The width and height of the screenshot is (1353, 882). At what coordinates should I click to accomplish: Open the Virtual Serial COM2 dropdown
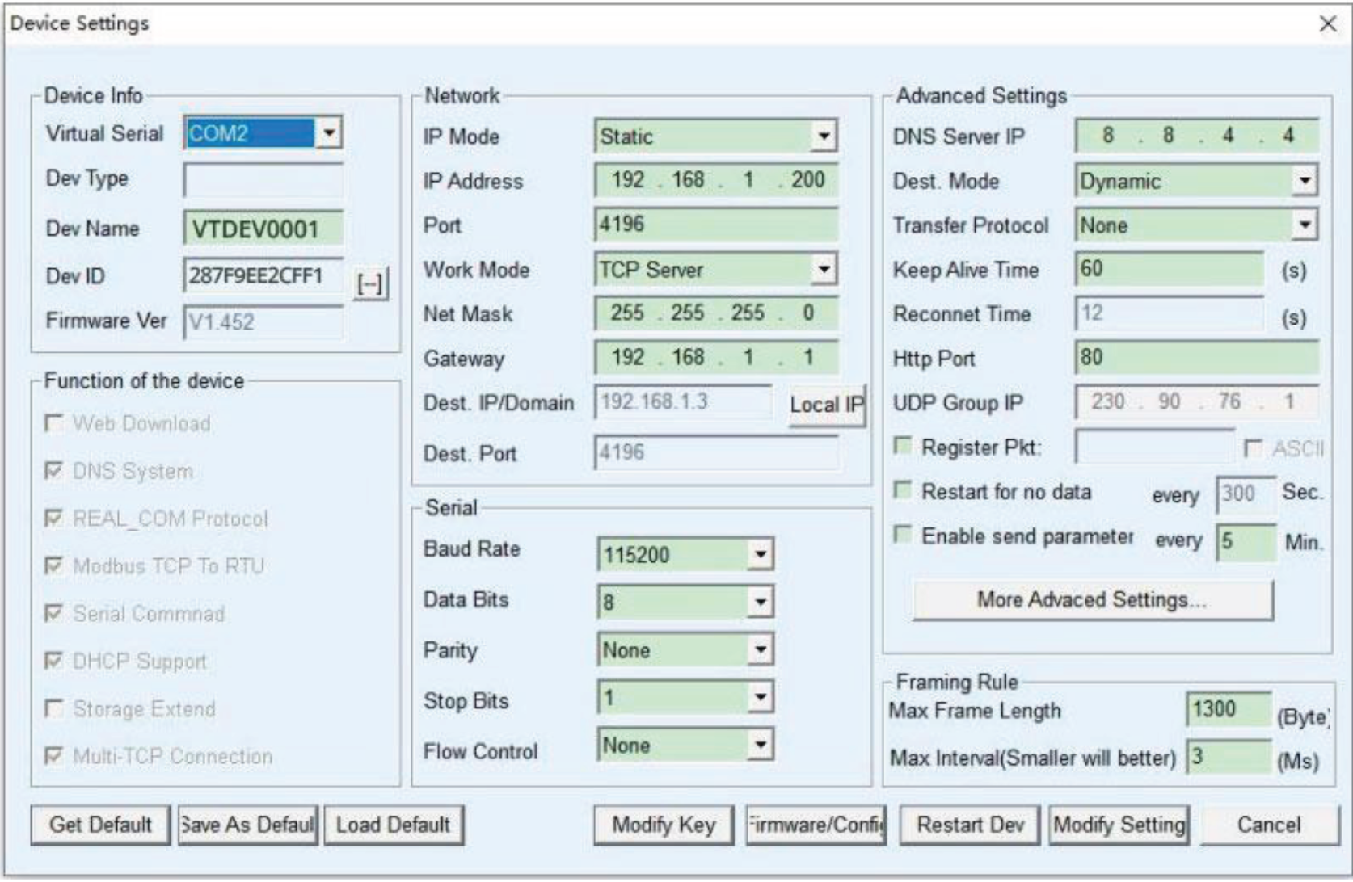pos(329,133)
